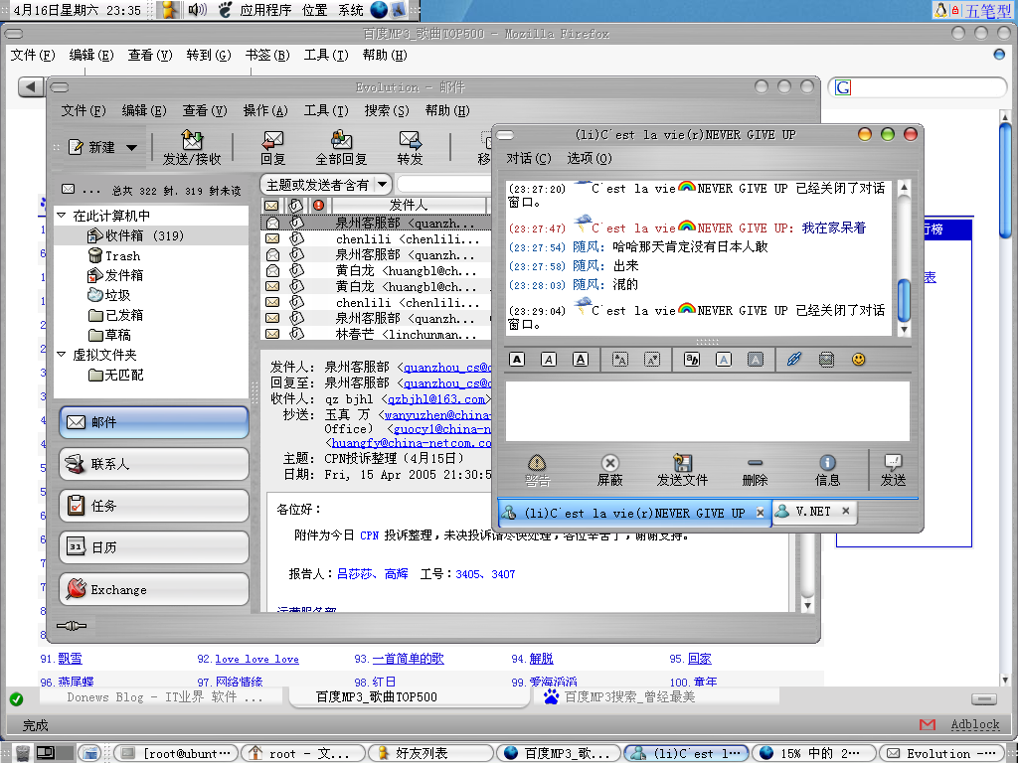The width and height of the screenshot is (1018, 763).
Task: Open the smiley emoticon picker
Action: 858,360
